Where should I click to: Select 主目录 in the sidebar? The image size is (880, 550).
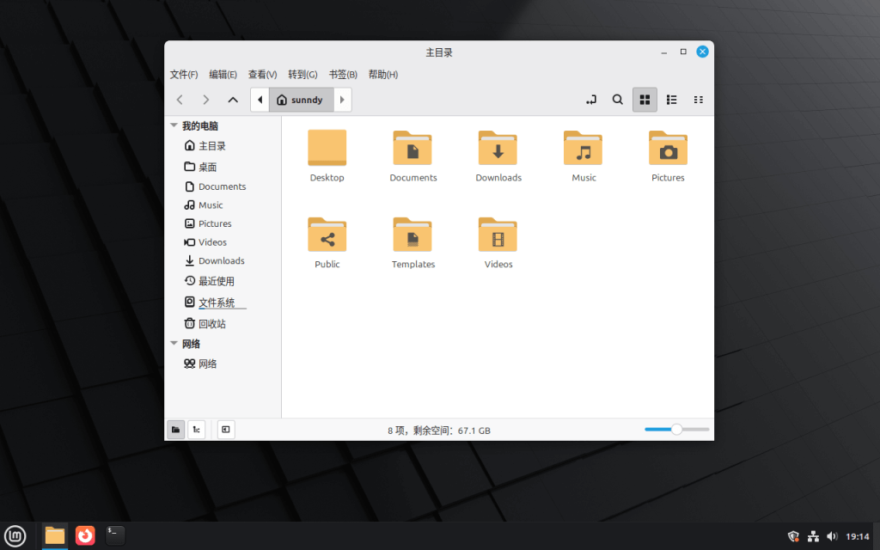pos(205,146)
